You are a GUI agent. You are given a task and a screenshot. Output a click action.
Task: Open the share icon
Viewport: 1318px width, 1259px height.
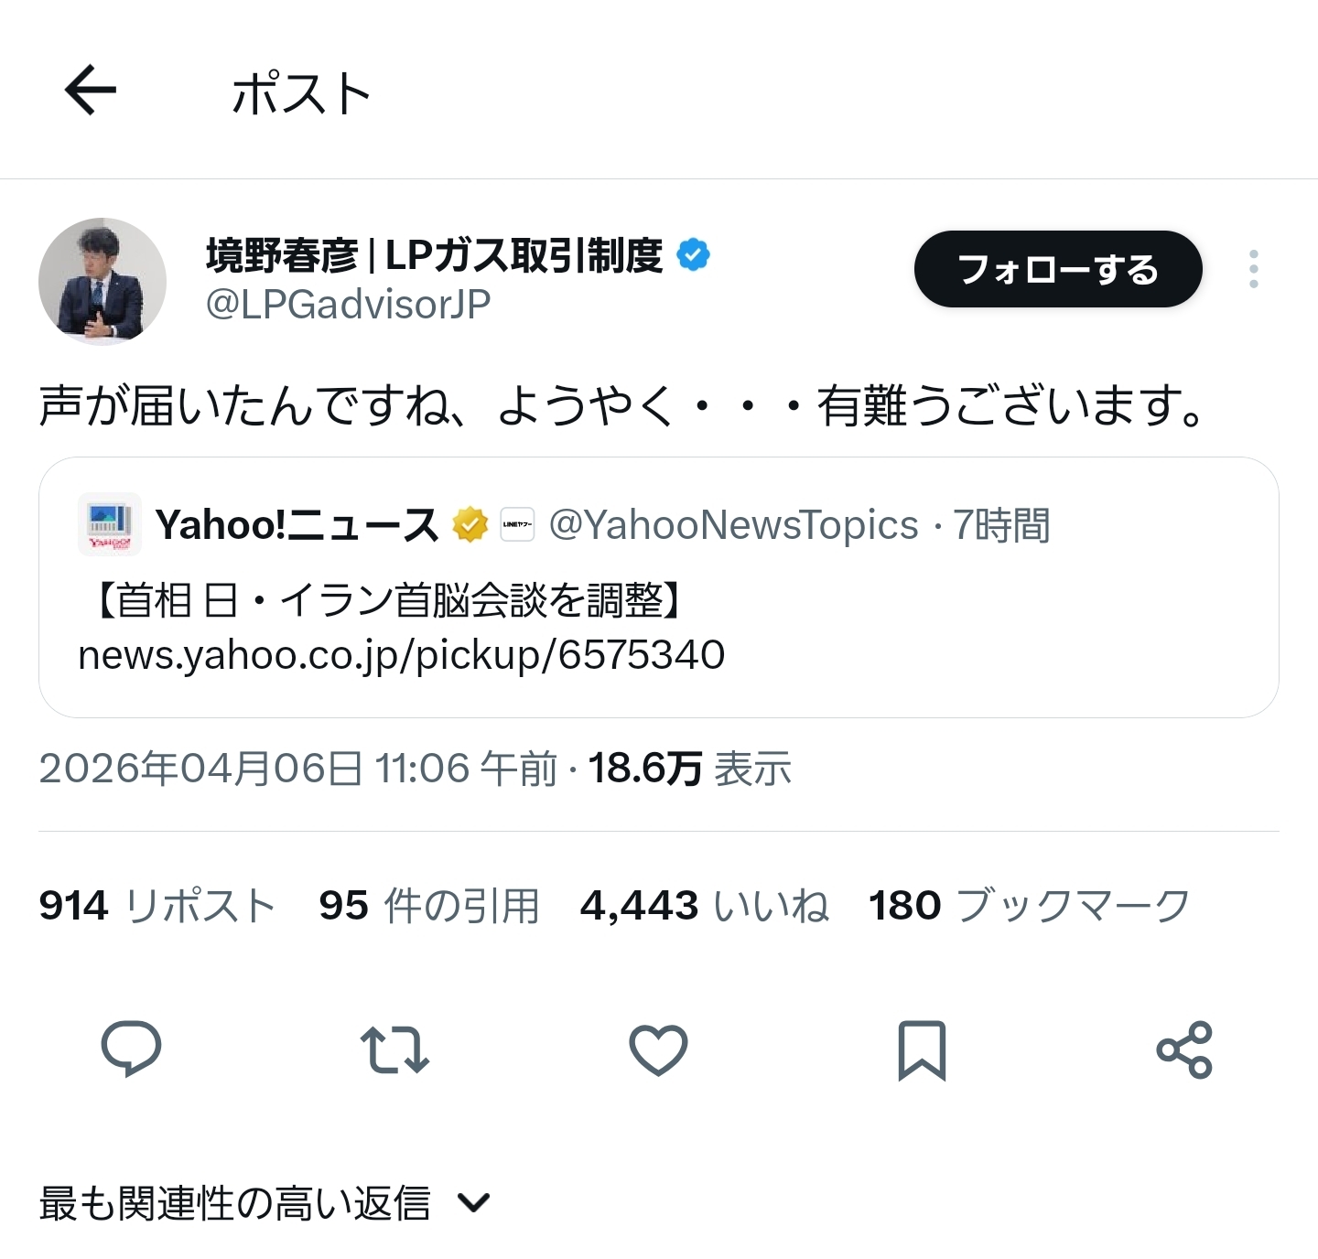point(1184,1049)
